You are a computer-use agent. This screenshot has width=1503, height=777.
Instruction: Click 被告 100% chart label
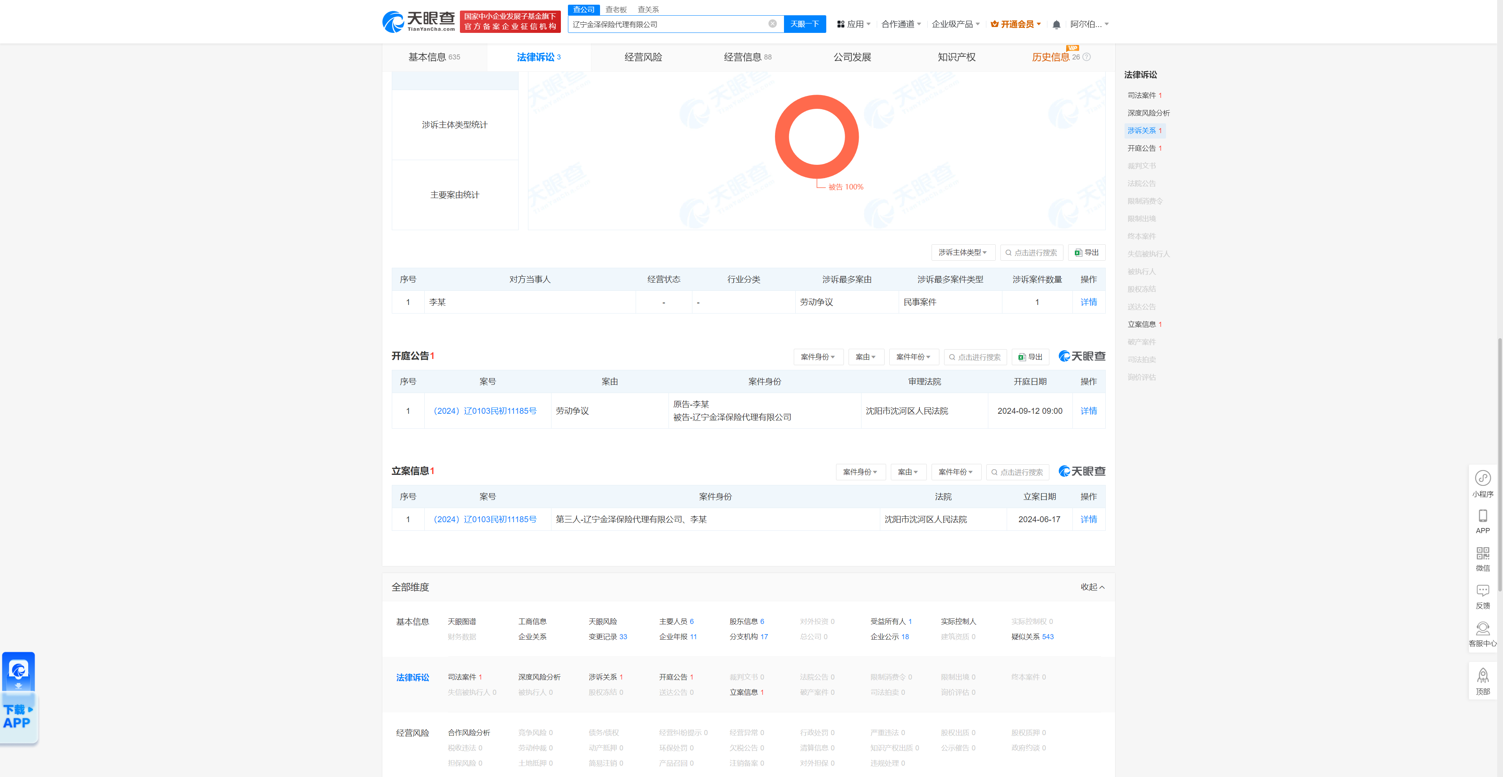[x=845, y=187]
